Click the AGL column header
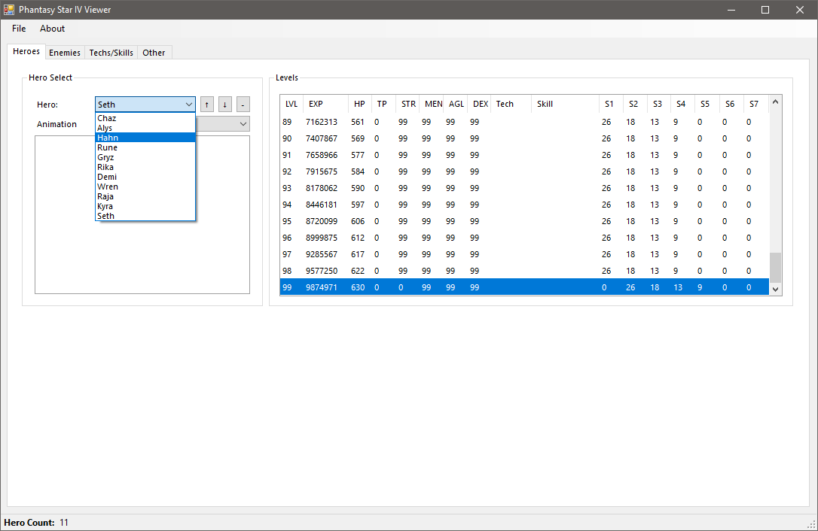Screen dimensions: 818x531 pos(456,104)
